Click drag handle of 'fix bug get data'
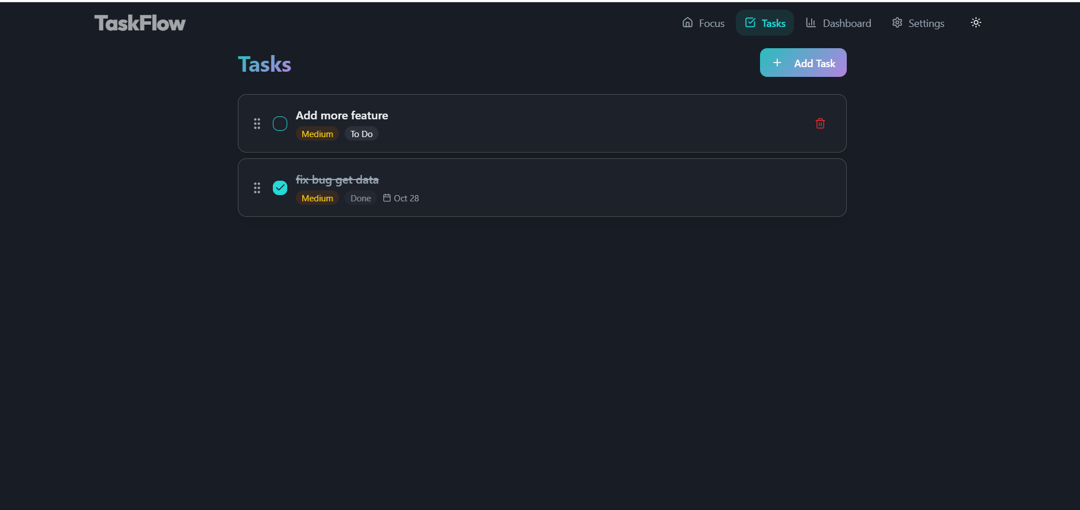 pos(257,188)
